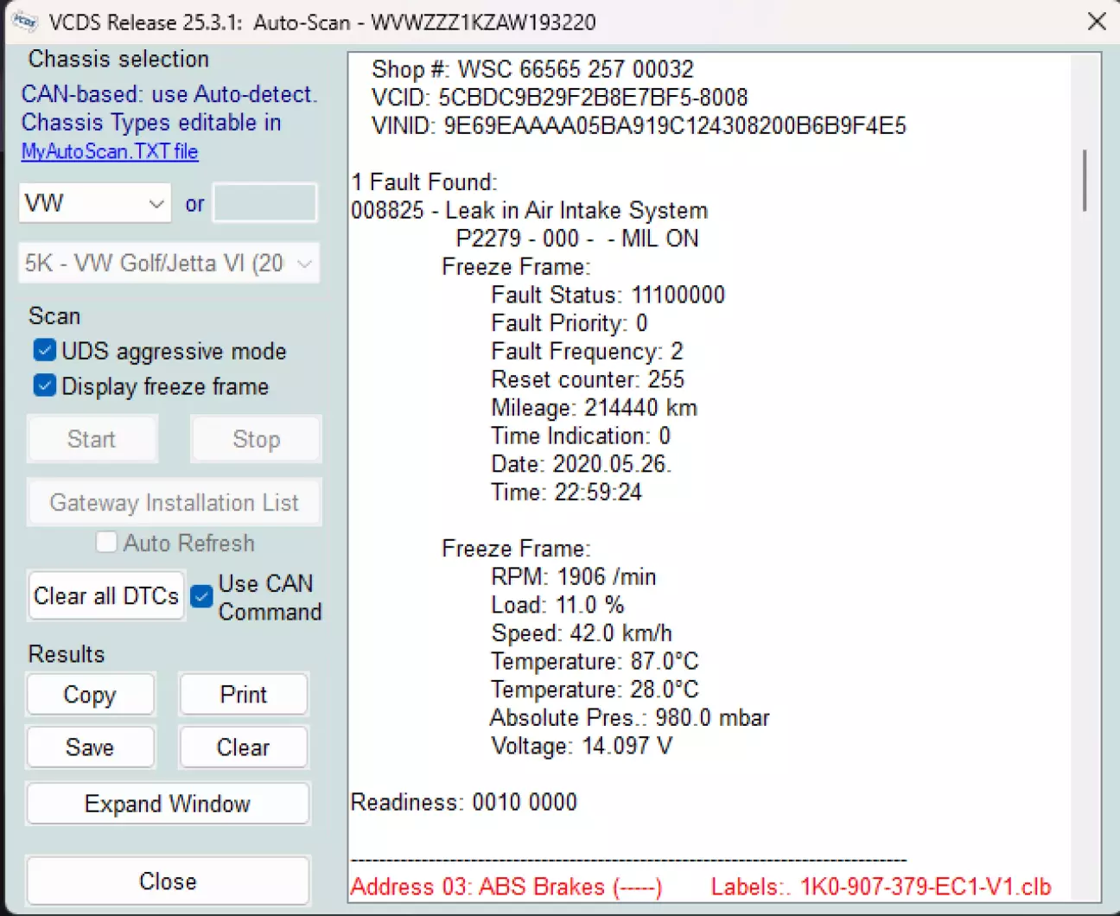Click the VCDS app icon in title bar
Image resolution: width=1120 pixels, height=916 pixels.
pos(25,21)
